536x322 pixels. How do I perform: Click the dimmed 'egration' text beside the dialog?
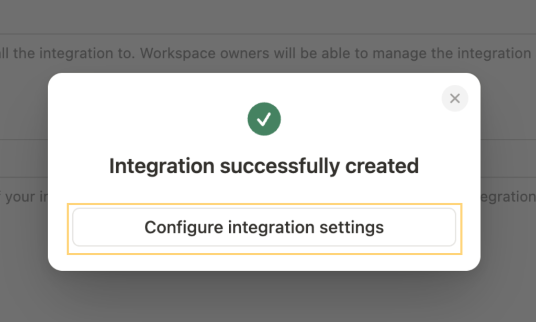(x=508, y=197)
